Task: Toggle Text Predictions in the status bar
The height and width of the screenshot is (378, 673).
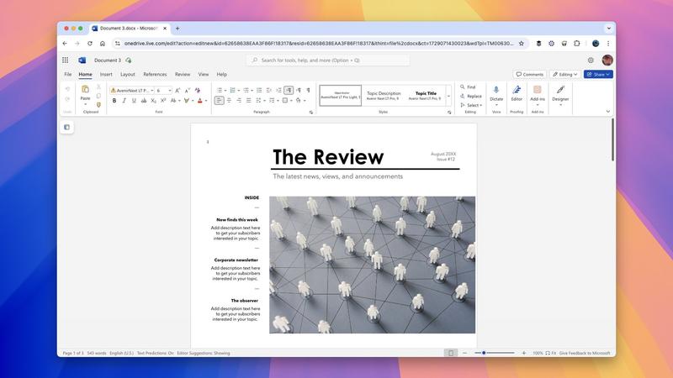Action: pyautogui.click(x=155, y=353)
